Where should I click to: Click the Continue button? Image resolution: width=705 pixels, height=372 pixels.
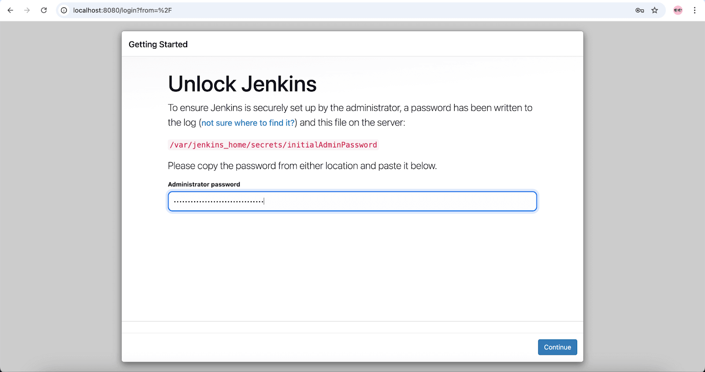557,347
